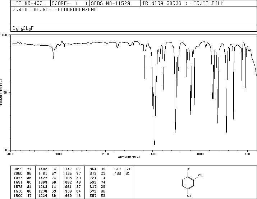This screenshot has height=199, width=257.
Task: Click the 100 label on transmittance axis
Action: pos(4,35)
